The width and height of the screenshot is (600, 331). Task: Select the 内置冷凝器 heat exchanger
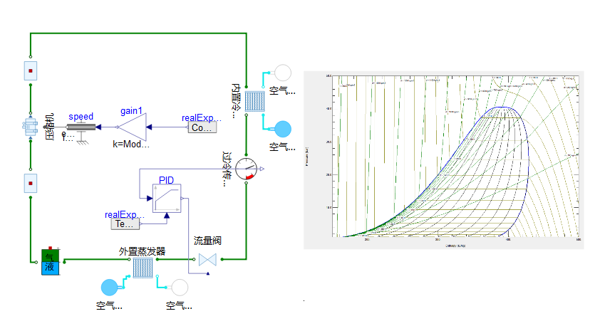257,100
